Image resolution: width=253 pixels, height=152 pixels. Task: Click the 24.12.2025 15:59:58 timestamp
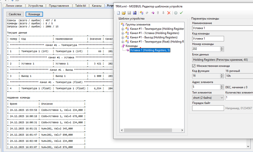tap(24, 110)
